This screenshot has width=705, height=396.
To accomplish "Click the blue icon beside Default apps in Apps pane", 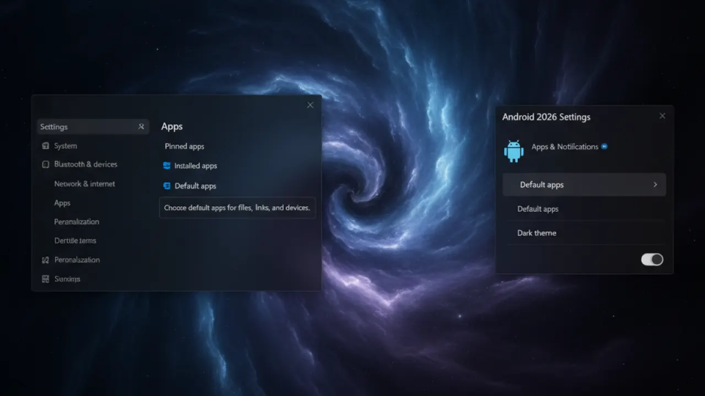I will (167, 186).
